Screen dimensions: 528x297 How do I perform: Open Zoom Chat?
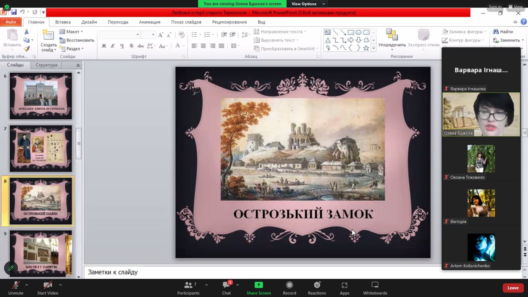tap(226, 288)
